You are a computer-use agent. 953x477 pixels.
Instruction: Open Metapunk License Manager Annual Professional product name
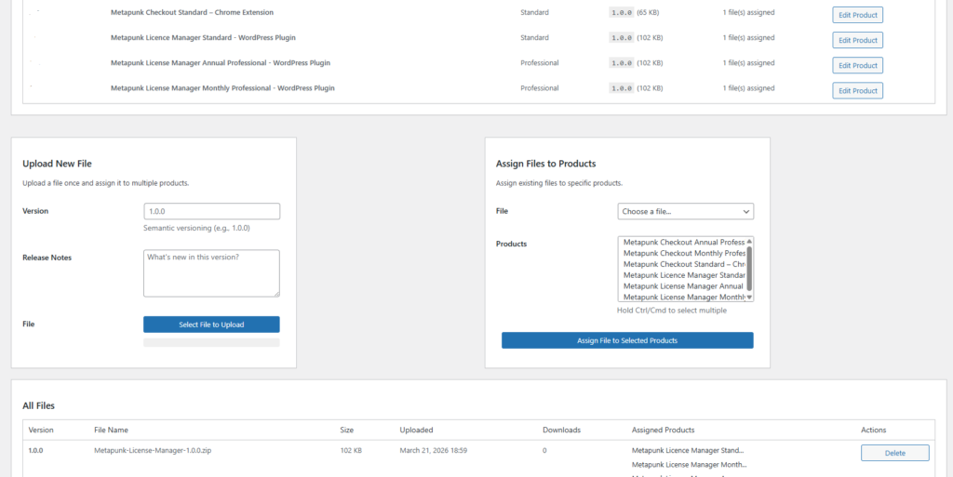220,63
